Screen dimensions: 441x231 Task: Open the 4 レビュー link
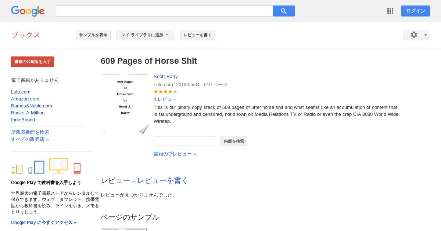point(165,99)
